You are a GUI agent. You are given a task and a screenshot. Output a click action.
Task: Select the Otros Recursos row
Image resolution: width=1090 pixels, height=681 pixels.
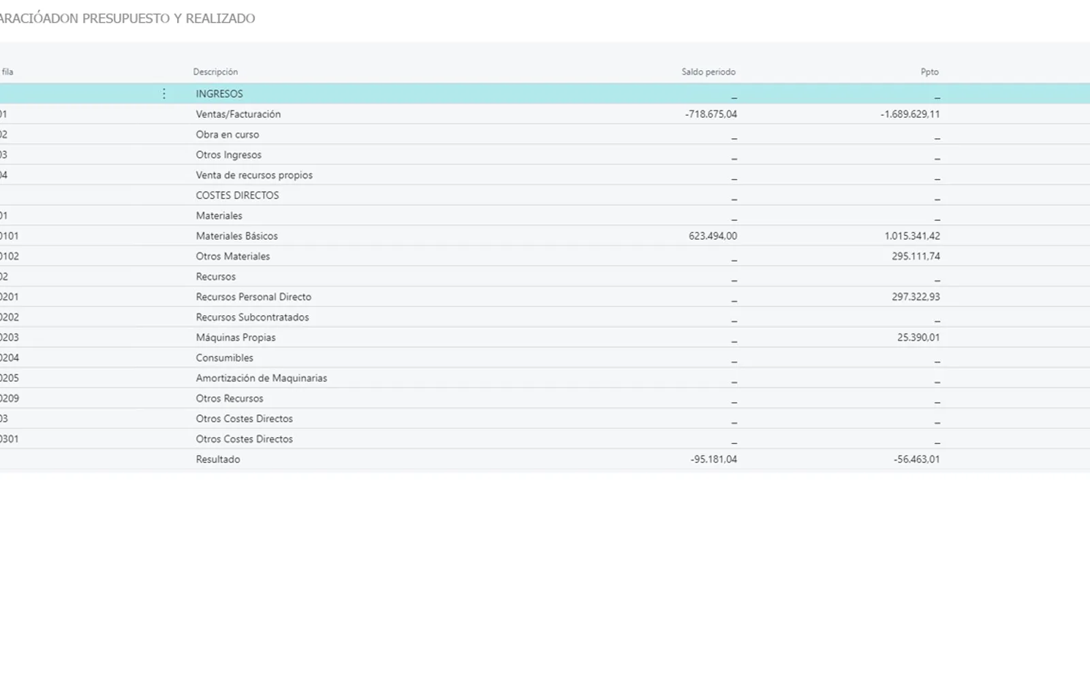230,399
